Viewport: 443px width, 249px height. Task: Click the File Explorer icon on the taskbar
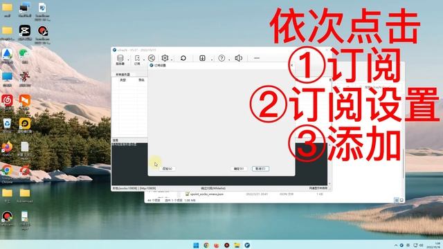pyautogui.click(x=237, y=245)
